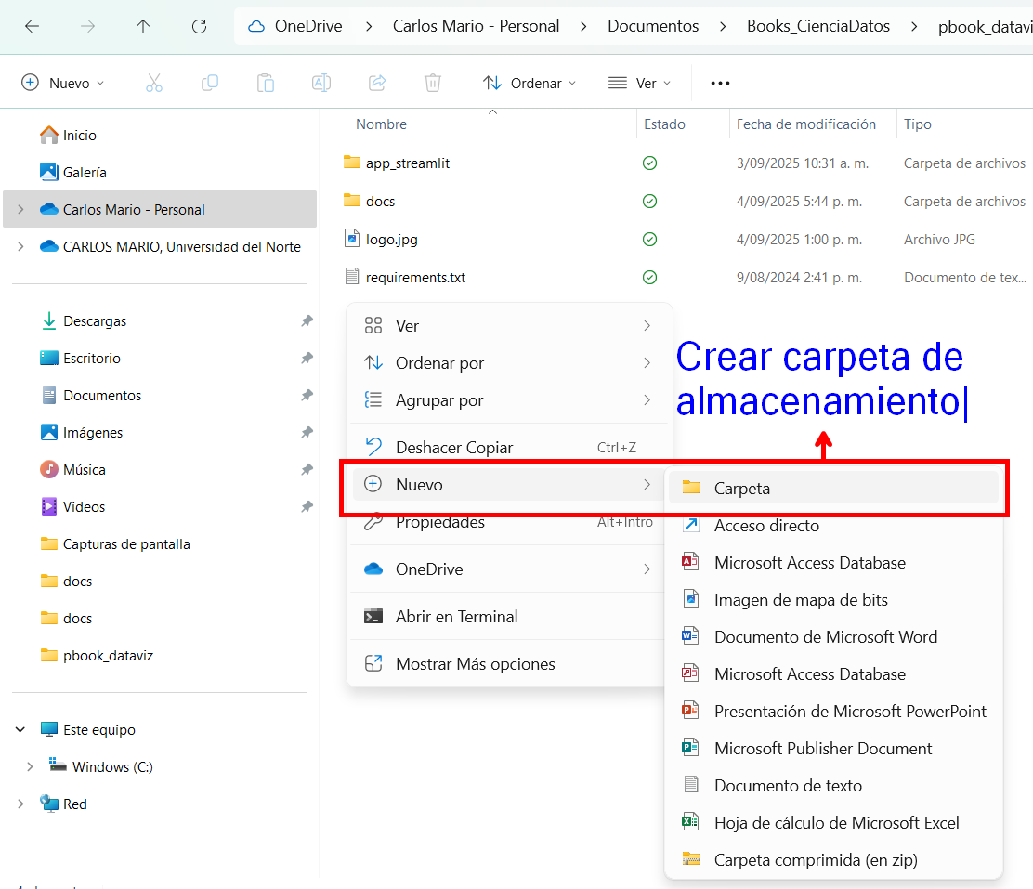Click the Share icon in toolbar
Viewport: 1033px width, 889px height.
pyautogui.click(x=377, y=83)
